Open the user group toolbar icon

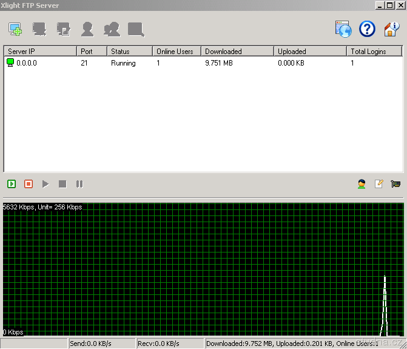coord(112,29)
